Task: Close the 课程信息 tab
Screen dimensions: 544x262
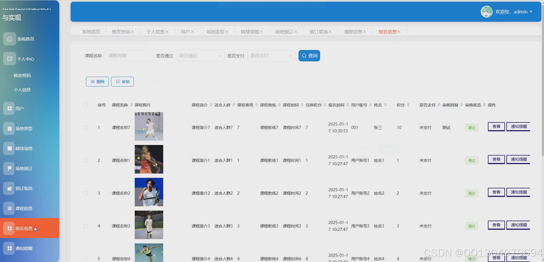Action: coord(365,32)
